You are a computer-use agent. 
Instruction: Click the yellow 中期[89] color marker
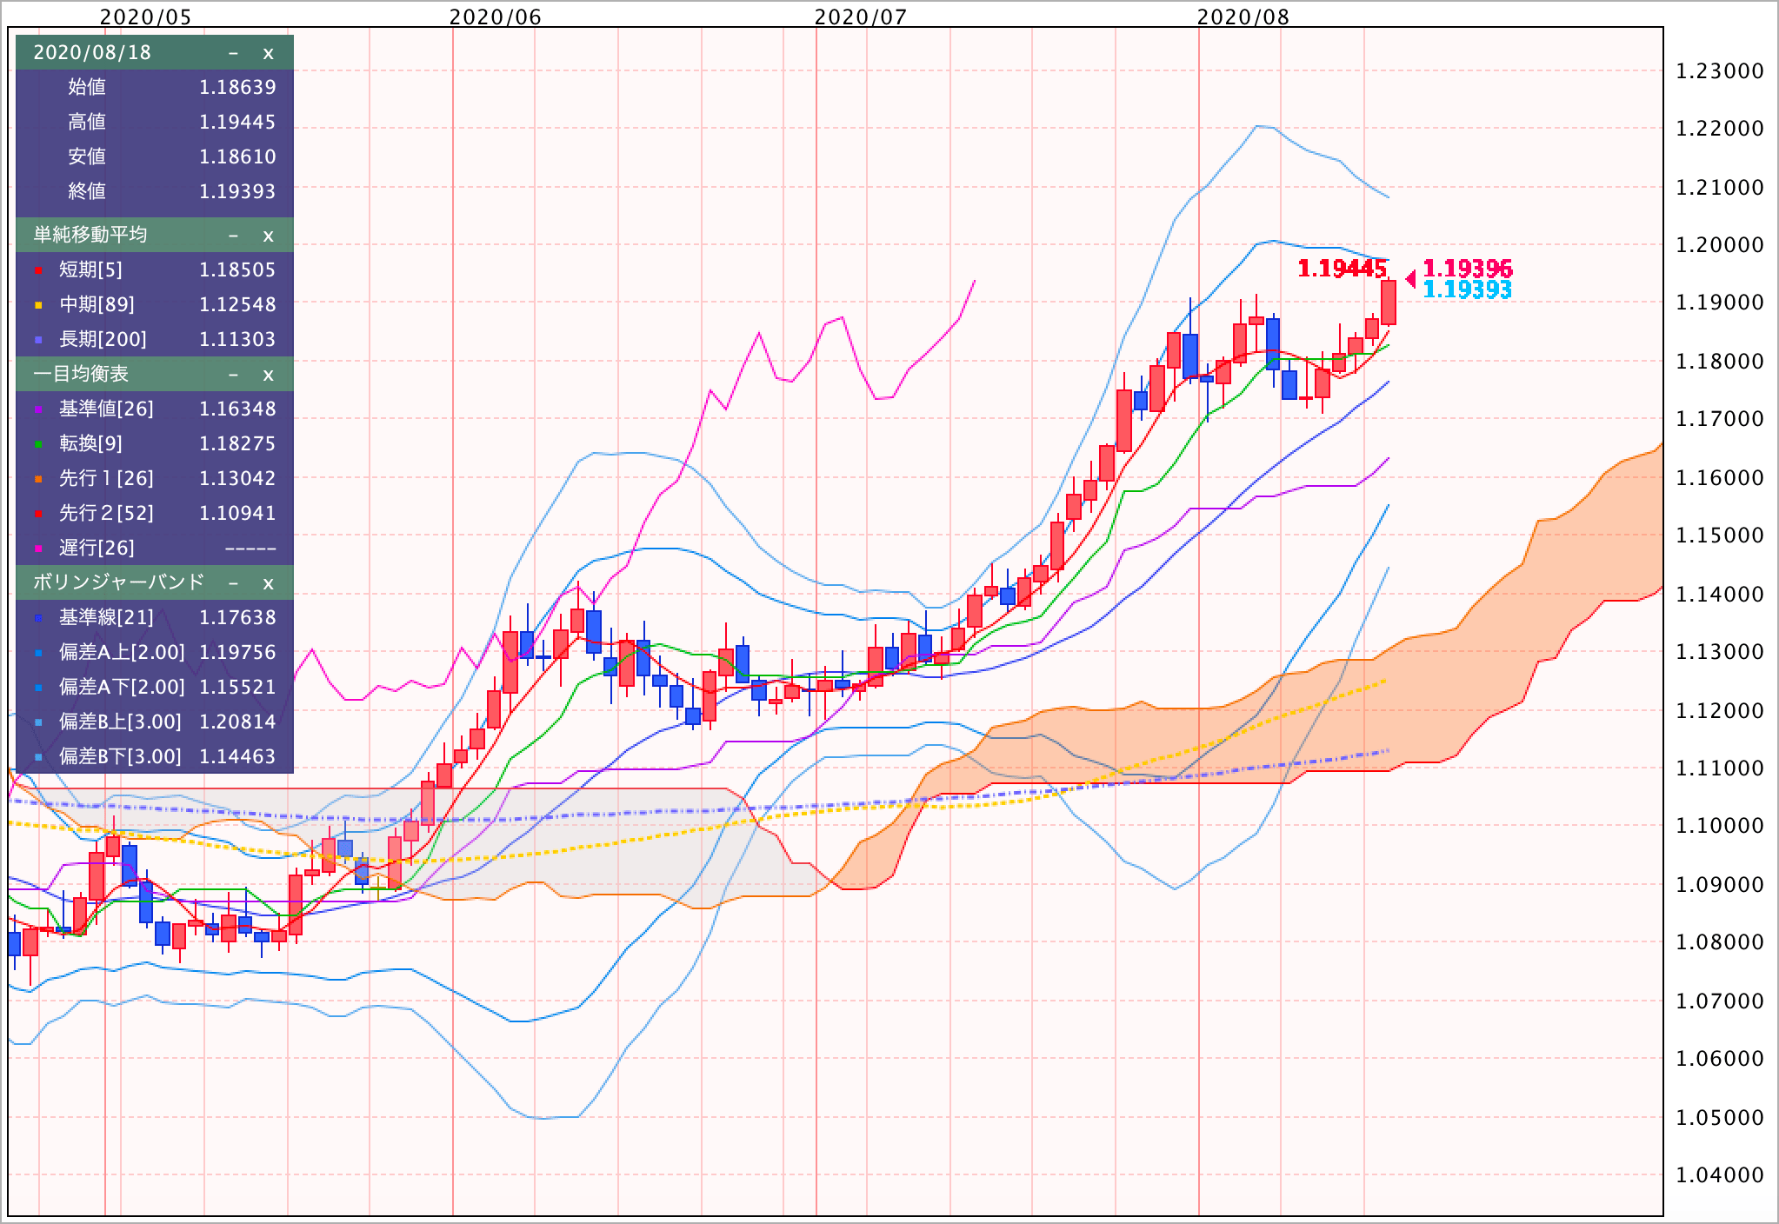pos(38,306)
